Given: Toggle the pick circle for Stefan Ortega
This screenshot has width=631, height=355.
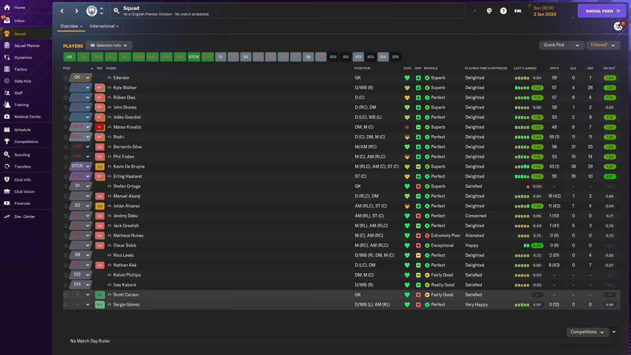Looking at the screenshot, I should [66, 186].
